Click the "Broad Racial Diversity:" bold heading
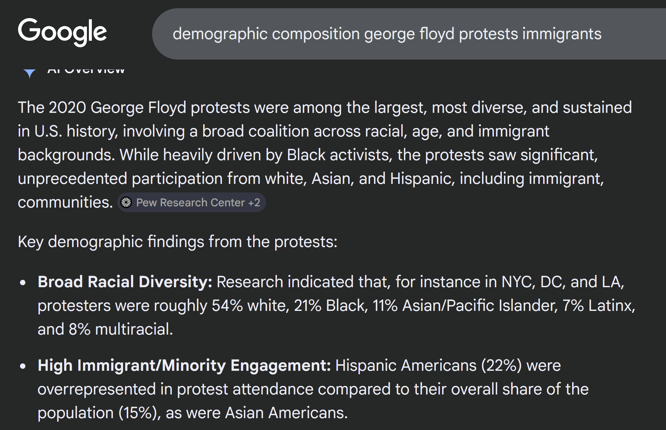Image resolution: width=666 pixels, height=430 pixels. (x=125, y=282)
